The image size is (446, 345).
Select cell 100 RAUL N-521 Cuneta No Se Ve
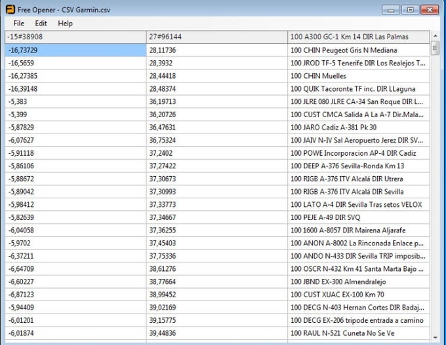pyautogui.click(x=359, y=333)
